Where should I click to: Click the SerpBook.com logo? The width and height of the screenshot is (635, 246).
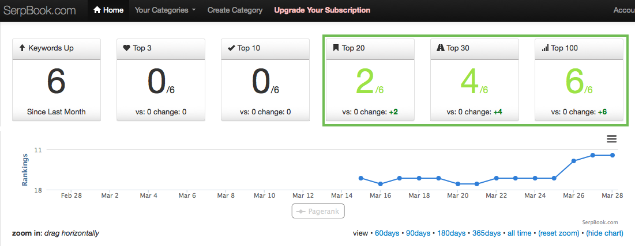(x=40, y=10)
